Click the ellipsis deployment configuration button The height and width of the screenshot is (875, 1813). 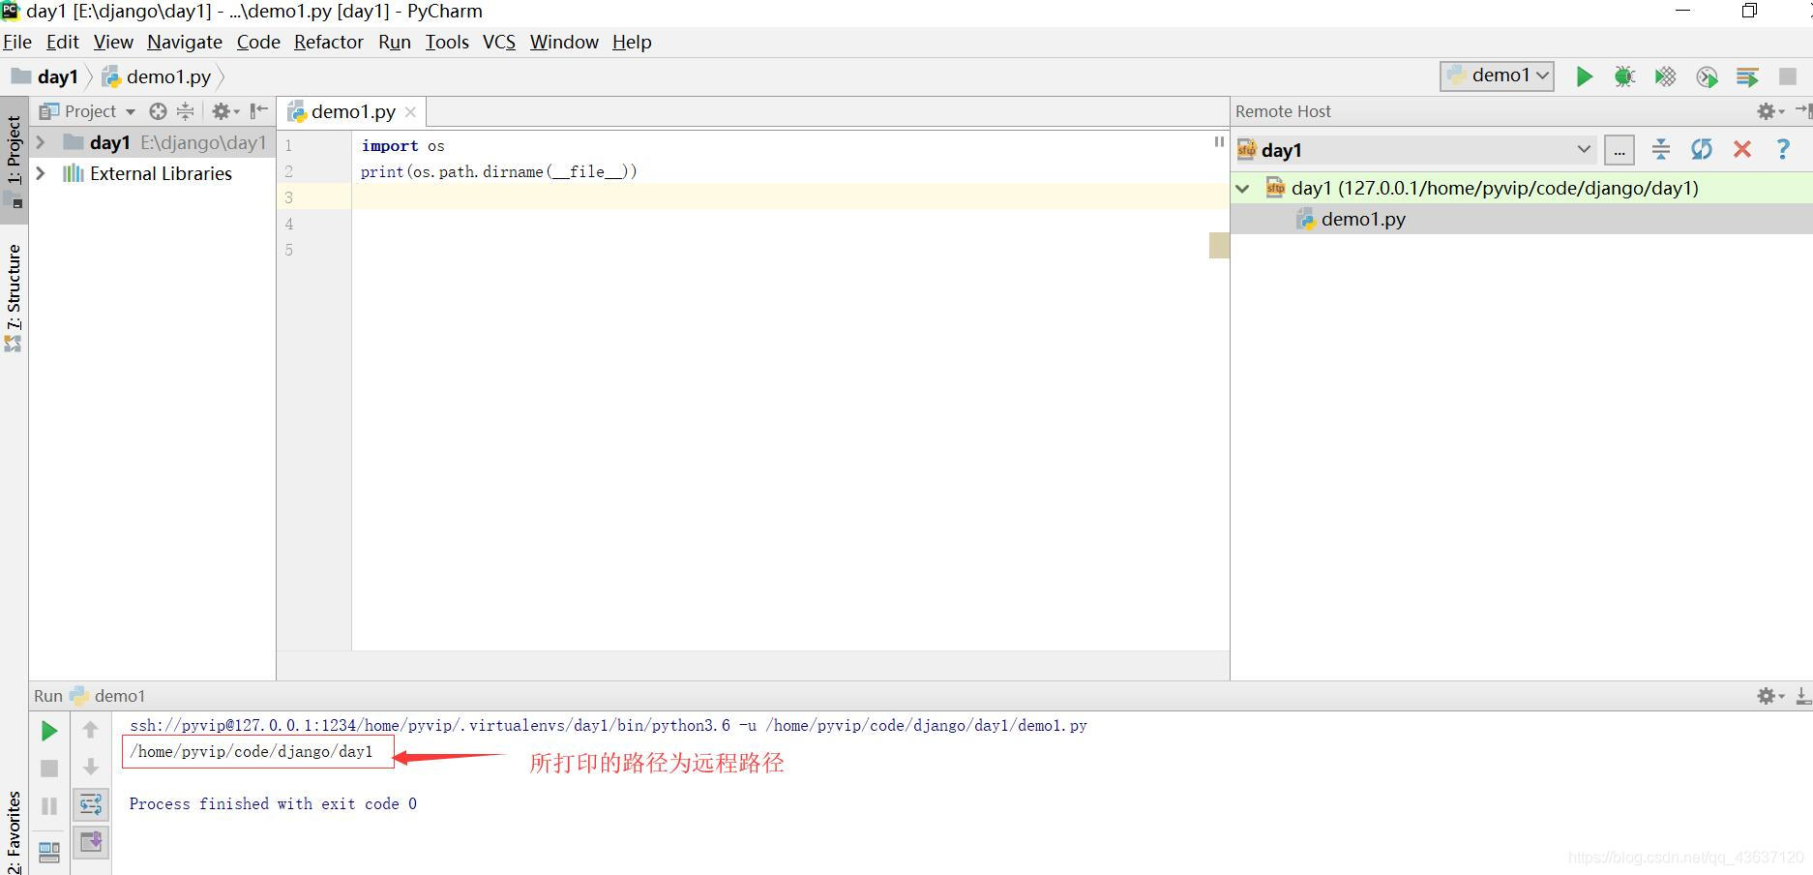tap(1620, 150)
